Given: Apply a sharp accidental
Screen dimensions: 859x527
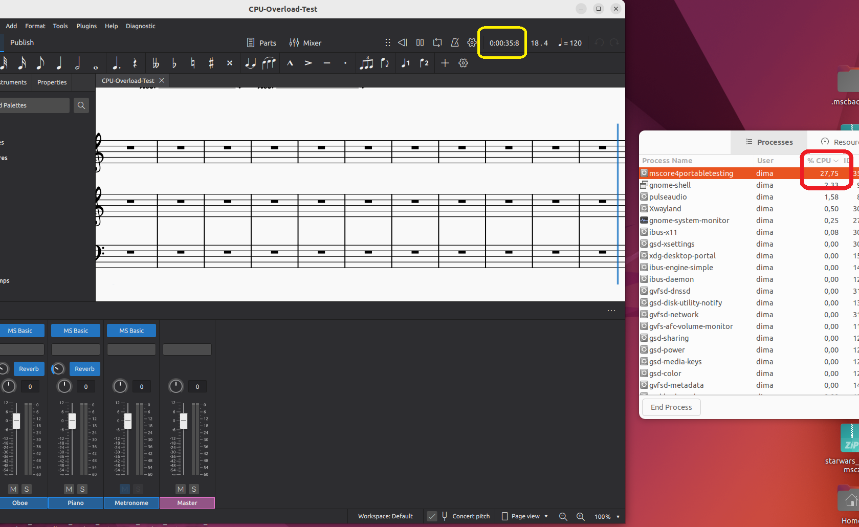Looking at the screenshot, I should 211,63.
